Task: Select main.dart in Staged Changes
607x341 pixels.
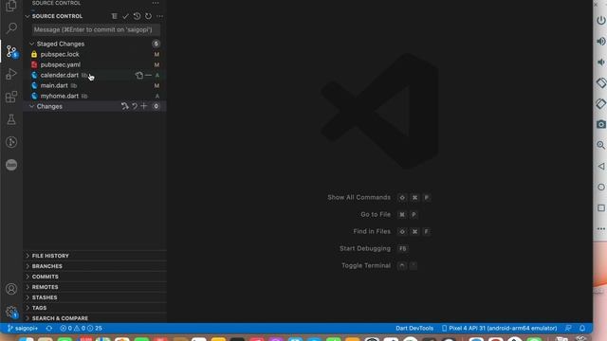Action: coord(95,86)
